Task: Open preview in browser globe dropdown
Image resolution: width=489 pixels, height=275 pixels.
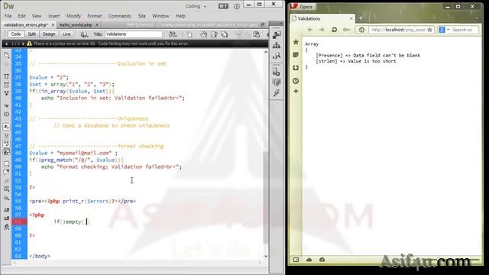Action: pyautogui.click(x=84, y=34)
